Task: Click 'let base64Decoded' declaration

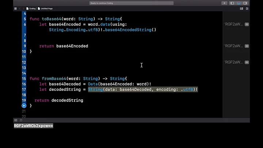Action: point(60,84)
